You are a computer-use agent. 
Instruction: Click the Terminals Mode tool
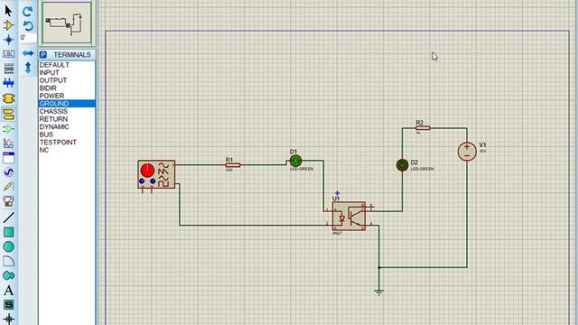8,115
